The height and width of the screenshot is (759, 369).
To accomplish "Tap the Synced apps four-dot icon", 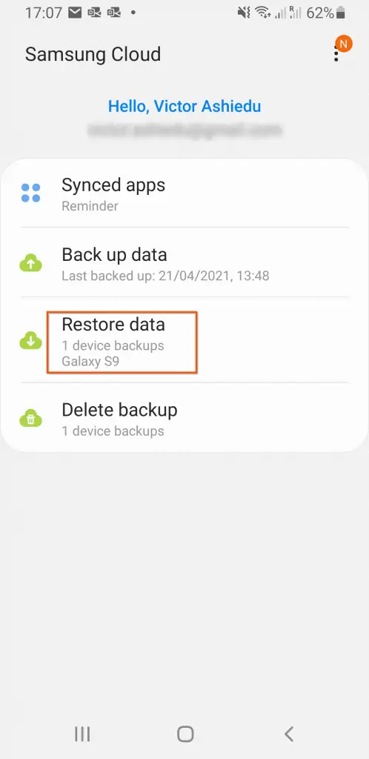I will coord(31,193).
